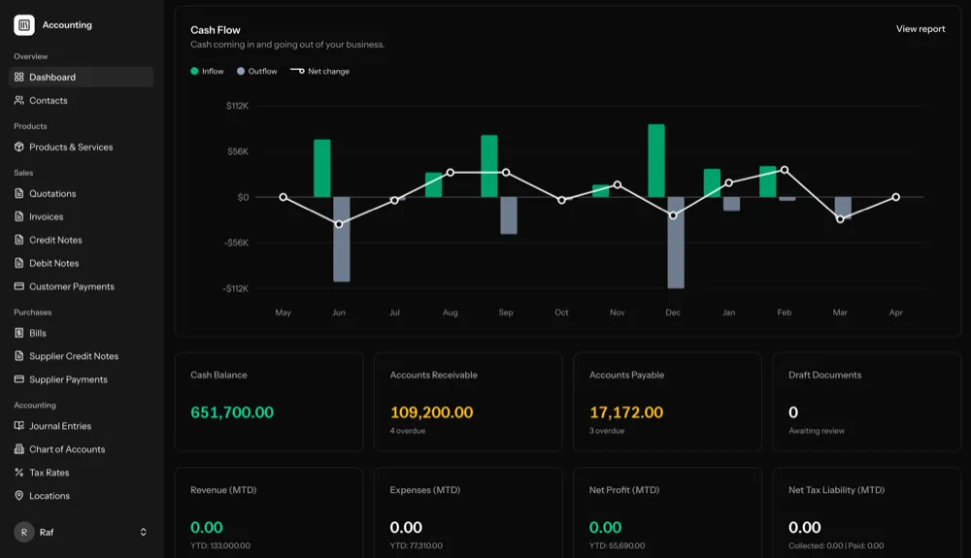Expand the Raf account switcher chevrons
This screenshot has height=558, width=971.
(x=143, y=532)
